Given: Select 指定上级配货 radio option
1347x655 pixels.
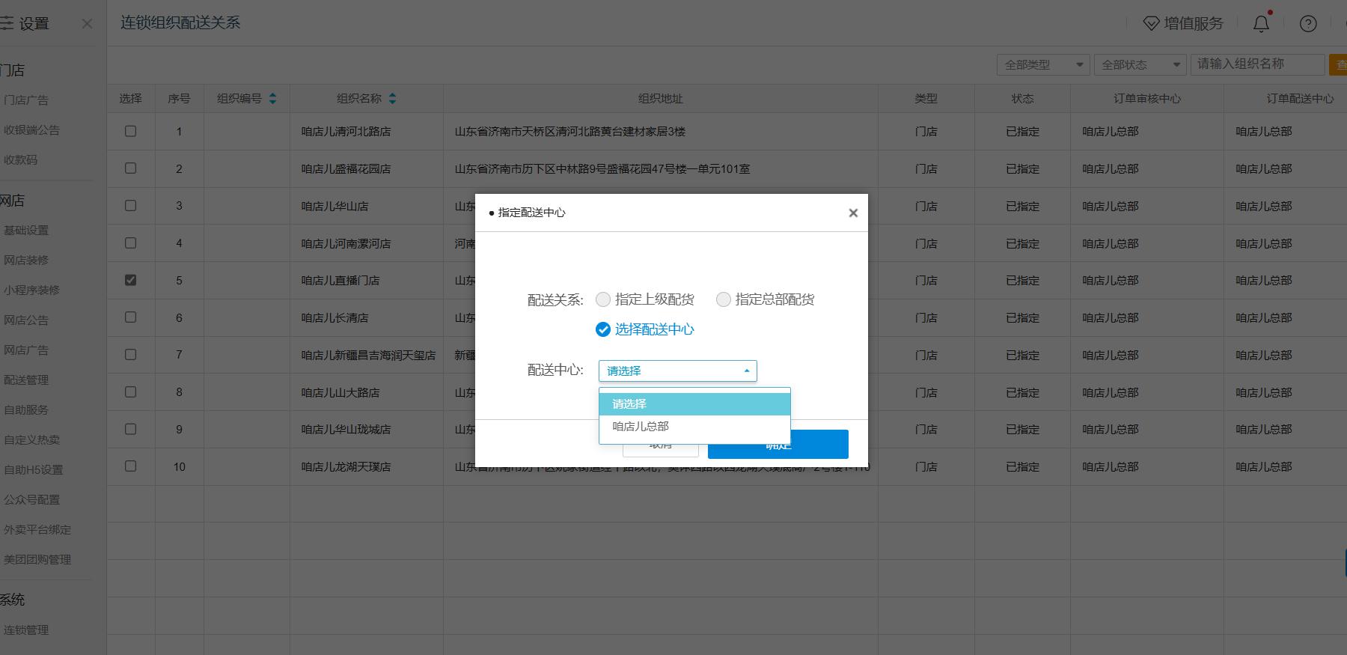Looking at the screenshot, I should click(x=603, y=300).
